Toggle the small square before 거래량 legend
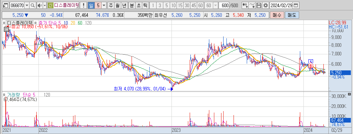The image size is (353, 134). point(4,95)
